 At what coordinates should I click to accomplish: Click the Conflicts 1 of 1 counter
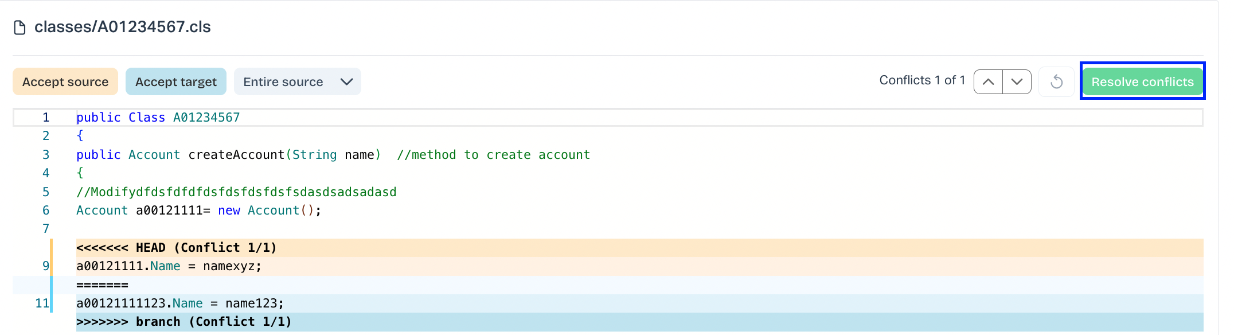click(922, 80)
